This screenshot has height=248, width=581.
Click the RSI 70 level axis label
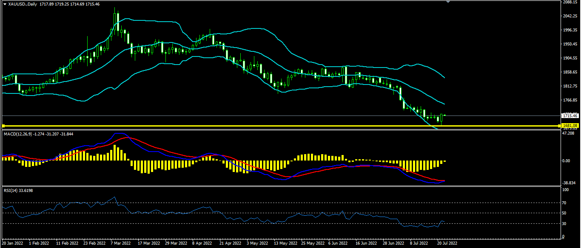click(x=564, y=203)
